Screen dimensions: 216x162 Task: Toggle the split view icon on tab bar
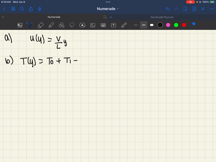[105, 17]
